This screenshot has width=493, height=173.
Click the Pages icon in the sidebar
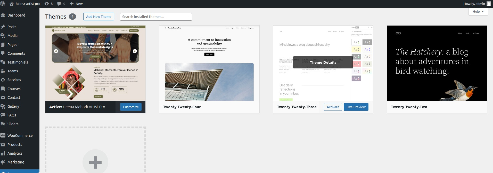[3, 45]
